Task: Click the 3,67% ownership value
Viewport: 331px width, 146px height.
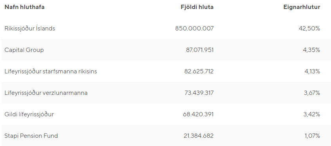Action: [x=312, y=93]
